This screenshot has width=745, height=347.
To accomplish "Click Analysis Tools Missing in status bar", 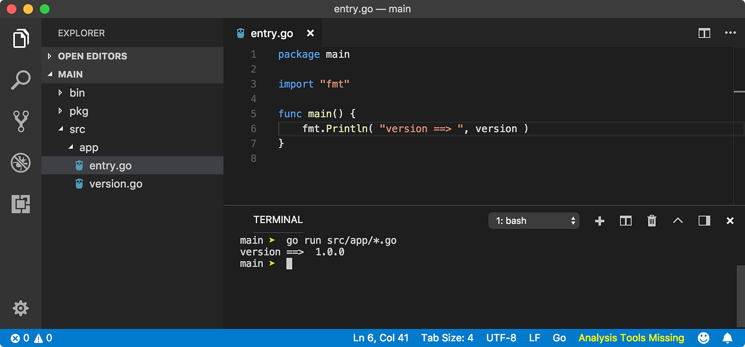I will 631,337.
